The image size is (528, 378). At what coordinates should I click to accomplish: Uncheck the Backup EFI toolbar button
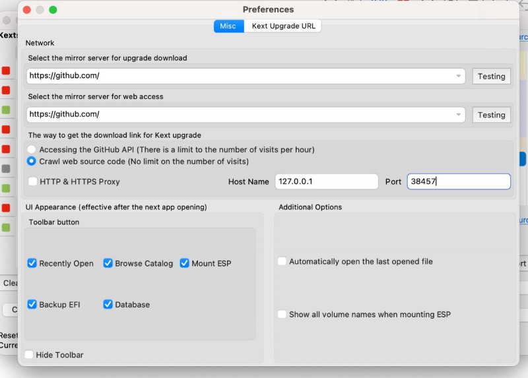[32, 305]
